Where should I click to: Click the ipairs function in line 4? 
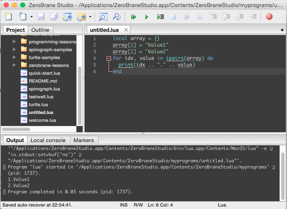pyautogui.click(x=175, y=58)
